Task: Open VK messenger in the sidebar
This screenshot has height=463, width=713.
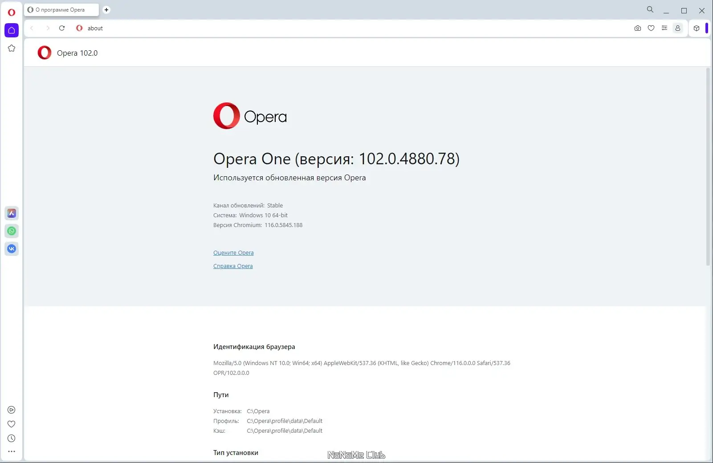Action: [x=12, y=249]
